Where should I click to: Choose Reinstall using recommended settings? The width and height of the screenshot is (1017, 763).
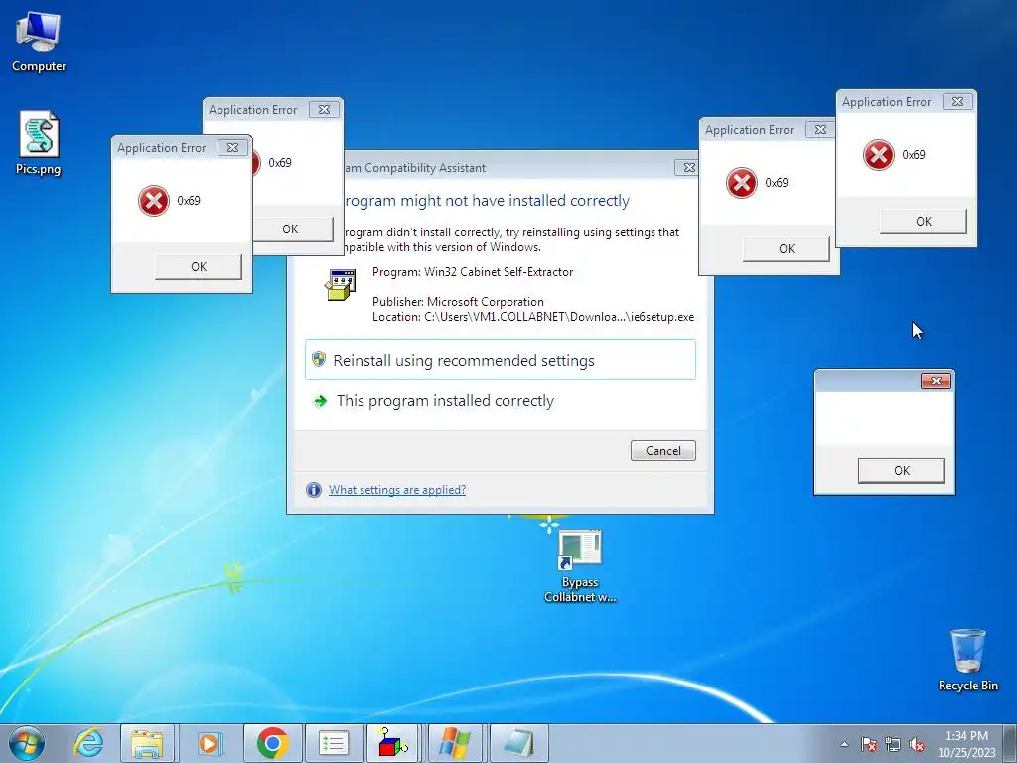(501, 360)
